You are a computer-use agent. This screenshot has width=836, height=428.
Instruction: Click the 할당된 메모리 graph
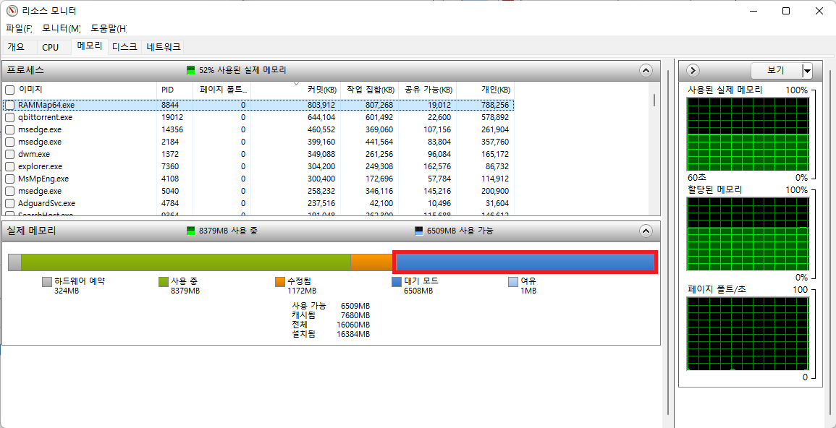[748, 234]
